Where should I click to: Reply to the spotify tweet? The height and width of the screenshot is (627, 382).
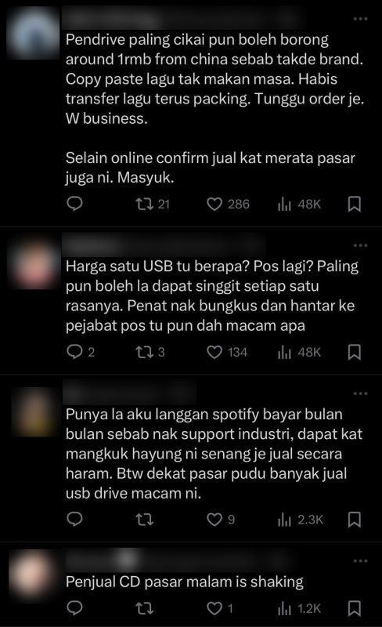[x=74, y=519]
